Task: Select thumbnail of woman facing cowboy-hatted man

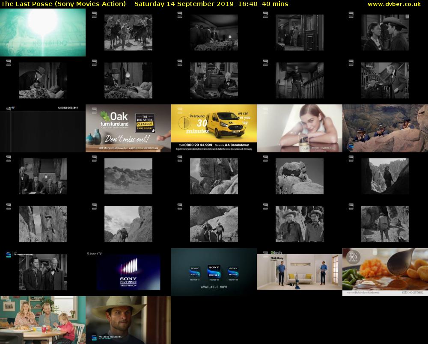Action: click(385, 33)
